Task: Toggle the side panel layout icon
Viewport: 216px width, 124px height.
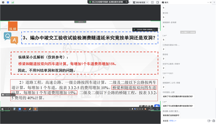Action: (158, 2)
